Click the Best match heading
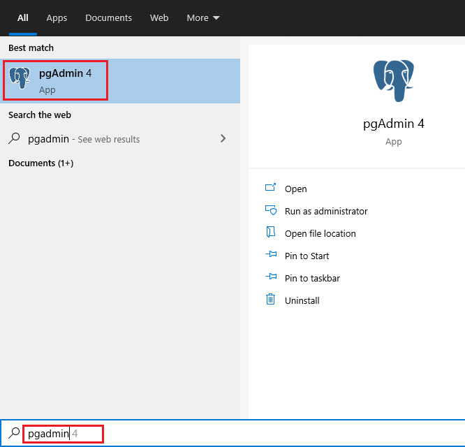 [31, 47]
